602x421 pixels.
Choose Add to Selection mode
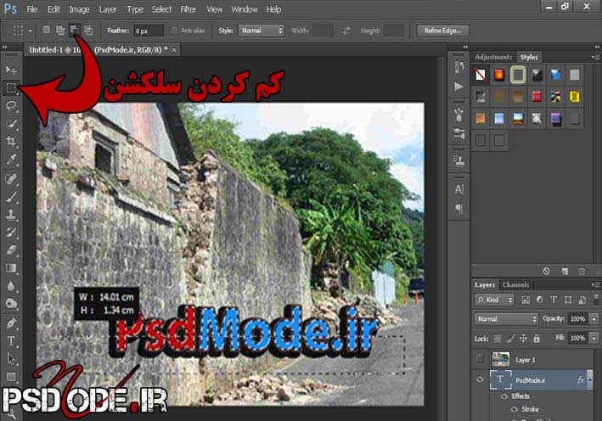point(60,30)
